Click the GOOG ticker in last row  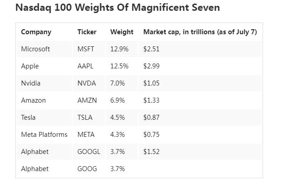click(87, 169)
